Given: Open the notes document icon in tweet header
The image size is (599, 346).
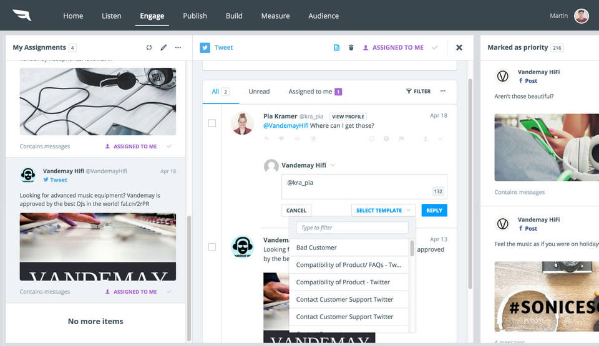Looking at the screenshot, I should [336, 47].
